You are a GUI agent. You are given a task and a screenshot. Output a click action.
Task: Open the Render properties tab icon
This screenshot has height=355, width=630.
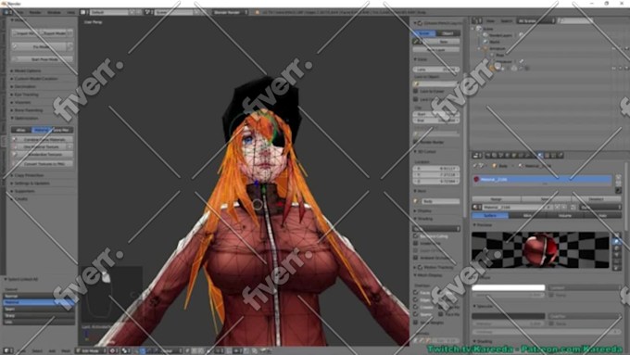pyautogui.click(x=487, y=155)
